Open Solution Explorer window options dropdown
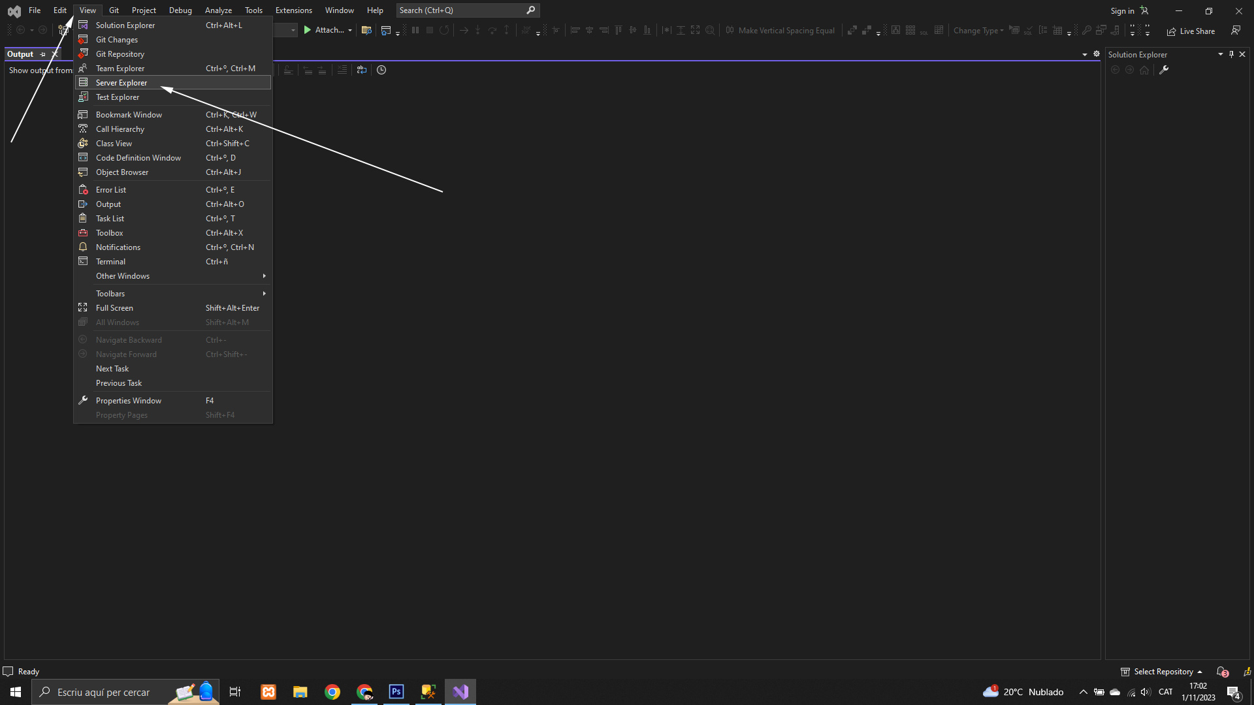Viewport: 1254px width, 705px height. coord(1220,55)
